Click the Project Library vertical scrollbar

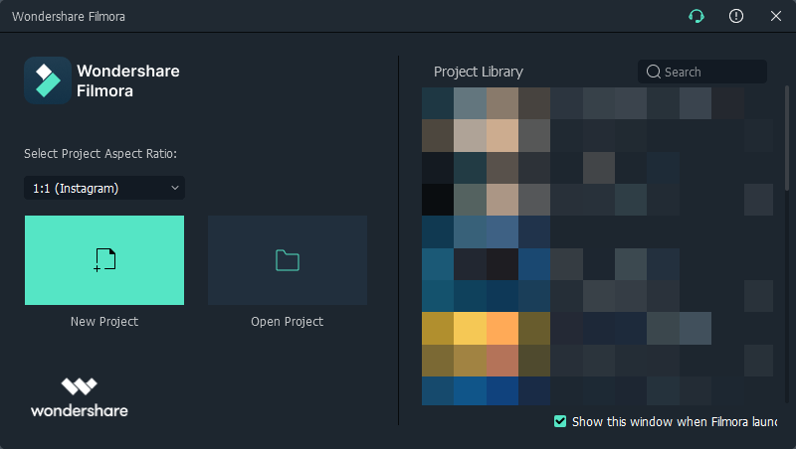click(x=787, y=138)
